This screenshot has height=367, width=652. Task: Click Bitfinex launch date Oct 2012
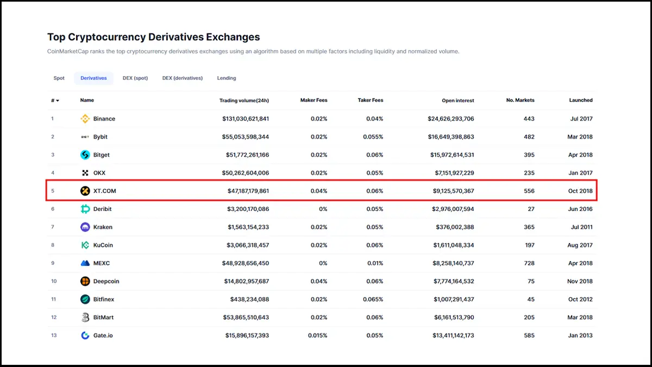(581, 299)
